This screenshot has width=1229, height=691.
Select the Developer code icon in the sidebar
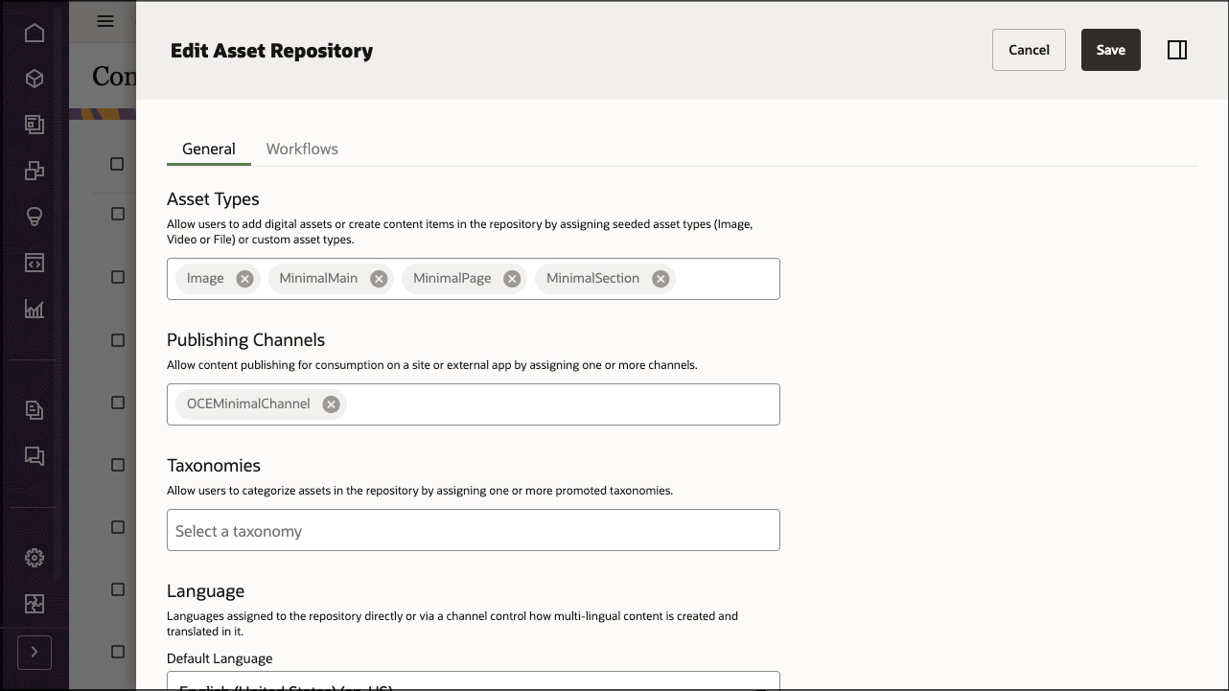click(x=35, y=263)
